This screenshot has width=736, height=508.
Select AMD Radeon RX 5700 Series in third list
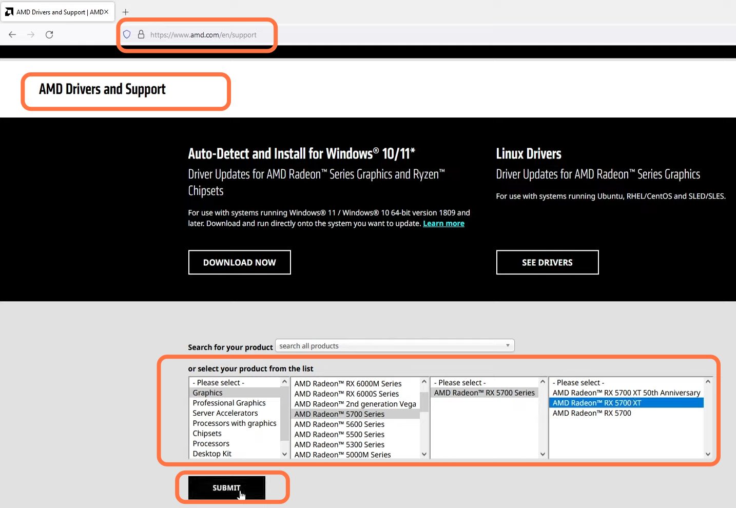pyautogui.click(x=485, y=393)
